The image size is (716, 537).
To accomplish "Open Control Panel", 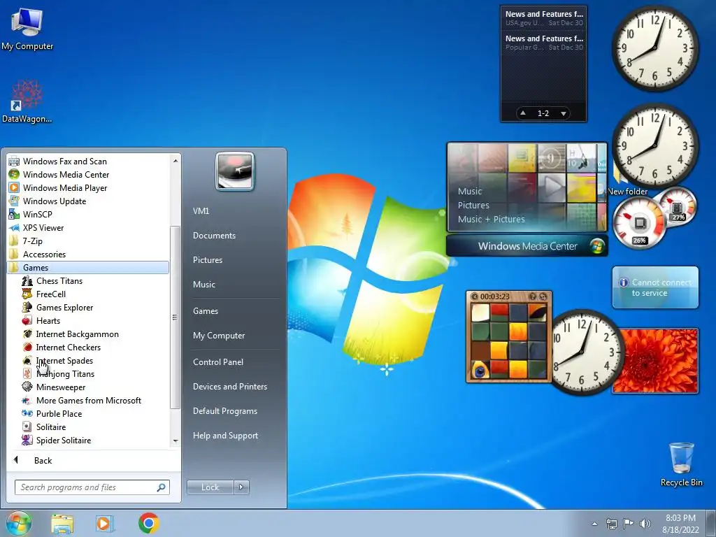I will (218, 361).
